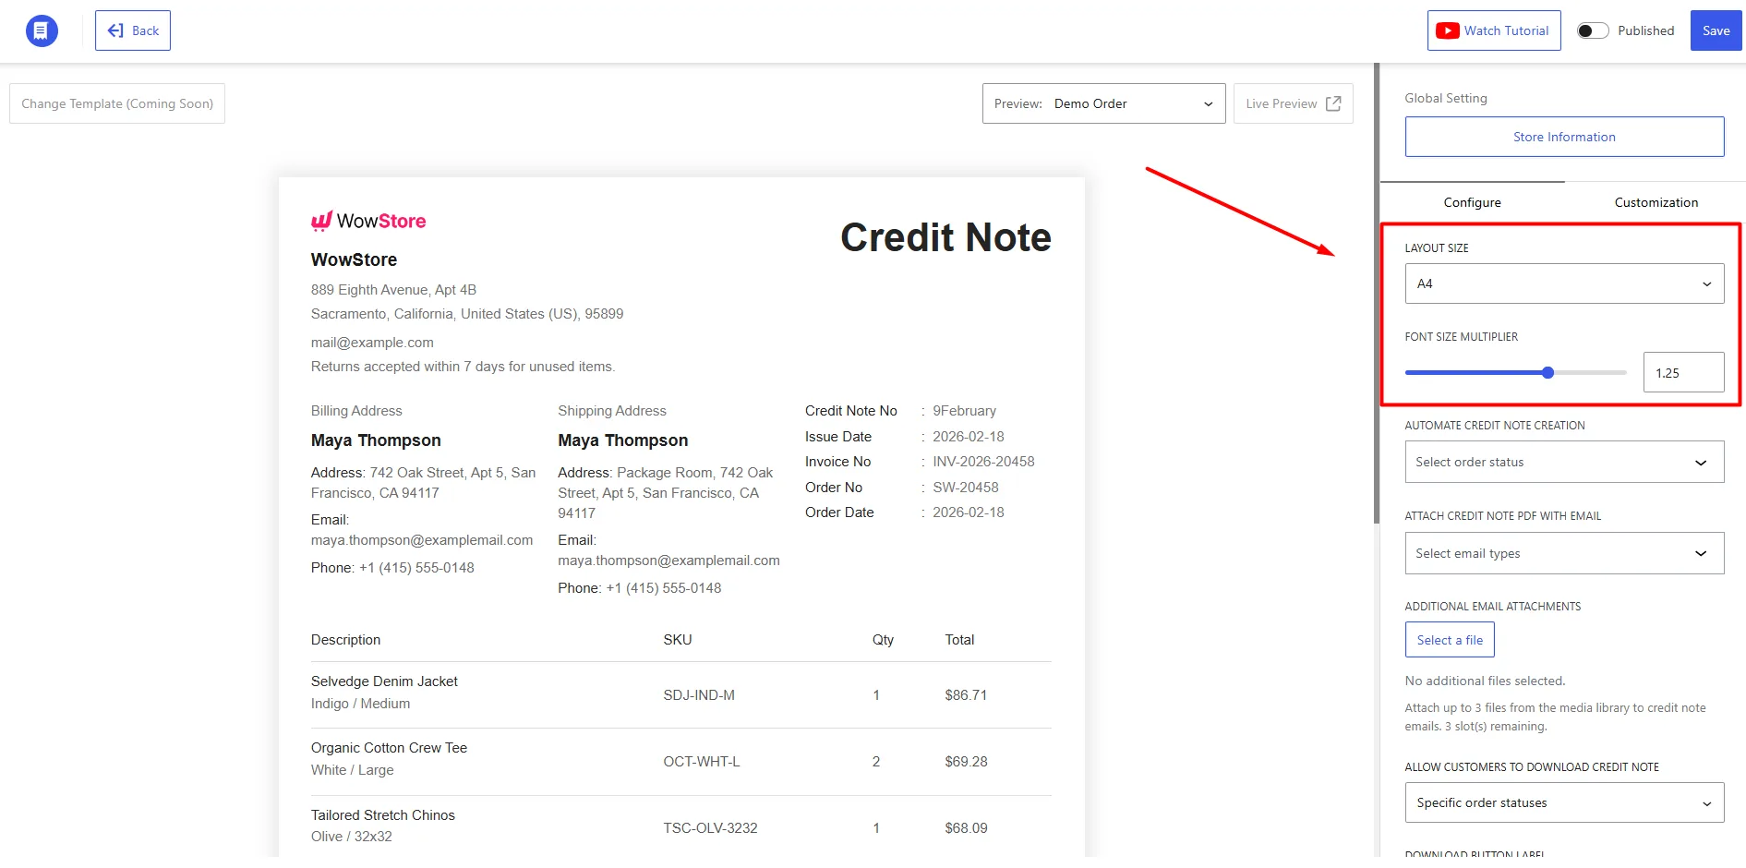1746x868 pixels.
Task: Click the Back button
Action: [133, 30]
